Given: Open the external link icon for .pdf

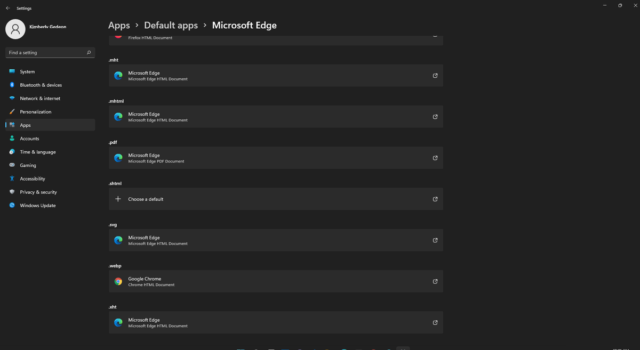Looking at the screenshot, I should (x=435, y=158).
